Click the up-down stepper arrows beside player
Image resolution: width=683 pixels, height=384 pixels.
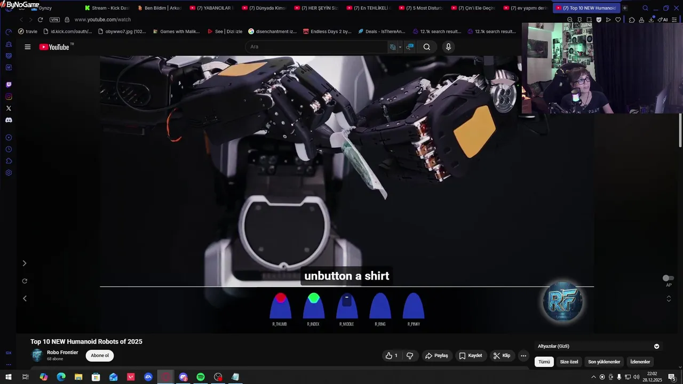click(x=669, y=298)
